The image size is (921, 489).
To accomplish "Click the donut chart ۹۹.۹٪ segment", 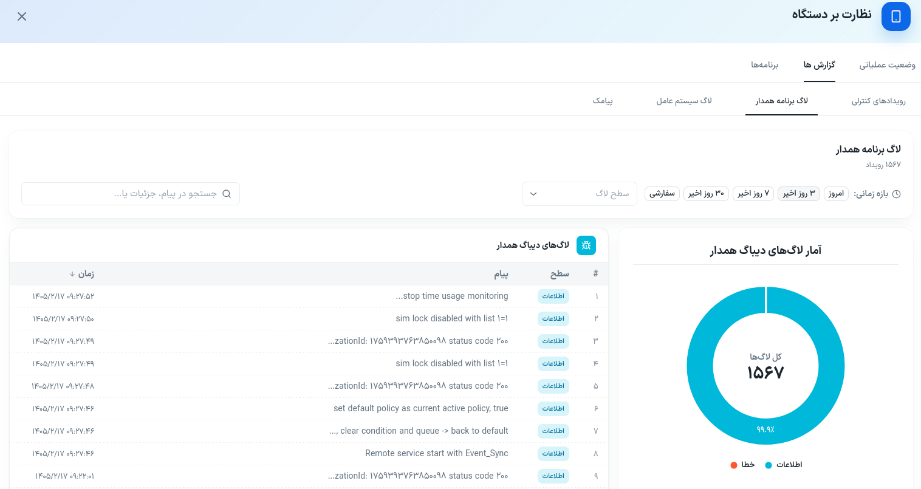I will tap(765, 429).
